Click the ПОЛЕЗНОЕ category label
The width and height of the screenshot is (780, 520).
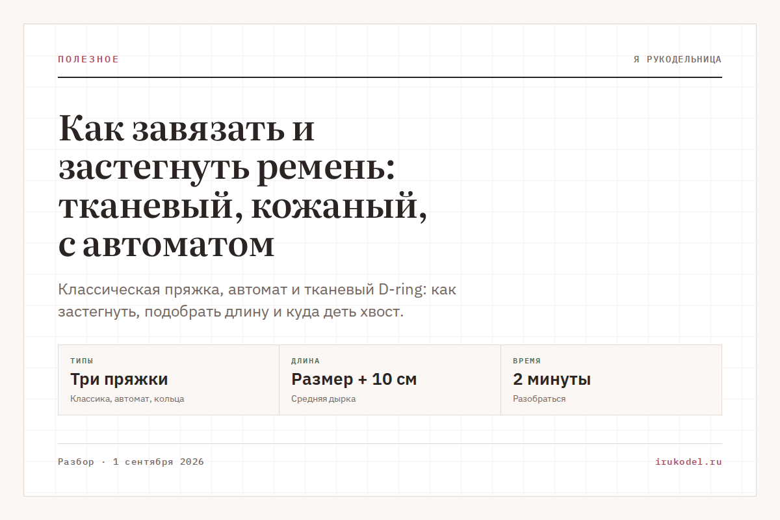coord(88,59)
